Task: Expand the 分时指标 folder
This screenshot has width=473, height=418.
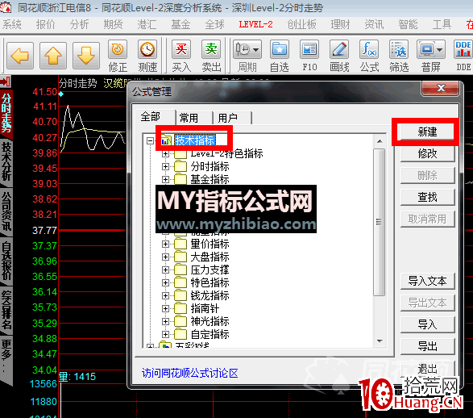Action: (x=165, y=167)
